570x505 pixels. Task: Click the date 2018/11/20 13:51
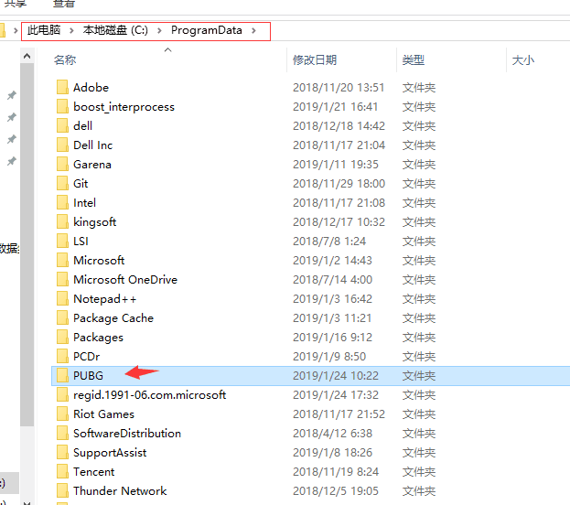tap(339, 88)
